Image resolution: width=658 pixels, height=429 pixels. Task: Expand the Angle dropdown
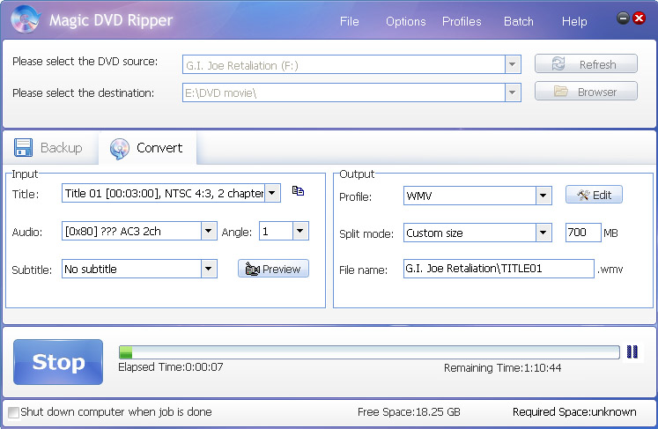pyautogui.click(x=300, y=231)
